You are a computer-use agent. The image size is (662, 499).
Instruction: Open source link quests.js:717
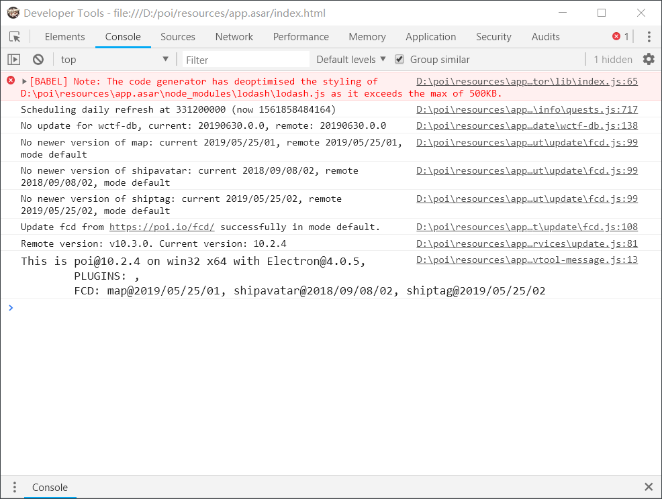(x=527, y=110)
